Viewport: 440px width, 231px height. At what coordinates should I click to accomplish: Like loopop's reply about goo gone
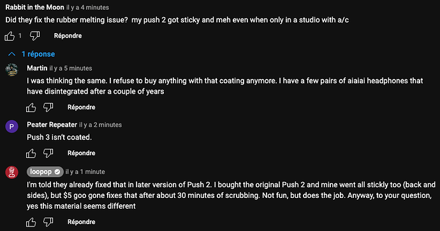[x=31, y=222]
